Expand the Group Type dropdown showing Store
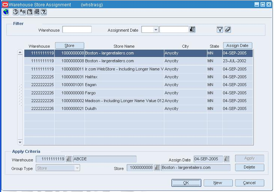Screen dimensions: 274x192 click(77, 168)
